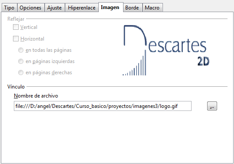Enable the Vertical flip checkbox
Screen dimensions: 234x164
pyautogui.click(x=16, y=27)
